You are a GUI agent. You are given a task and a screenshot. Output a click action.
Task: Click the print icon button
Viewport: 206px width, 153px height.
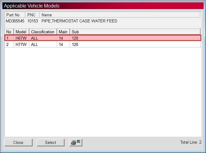76,142
